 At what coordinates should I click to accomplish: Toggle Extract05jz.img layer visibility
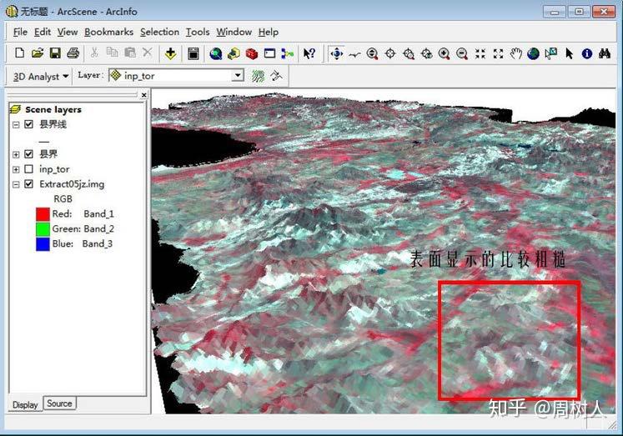point(29,184)
